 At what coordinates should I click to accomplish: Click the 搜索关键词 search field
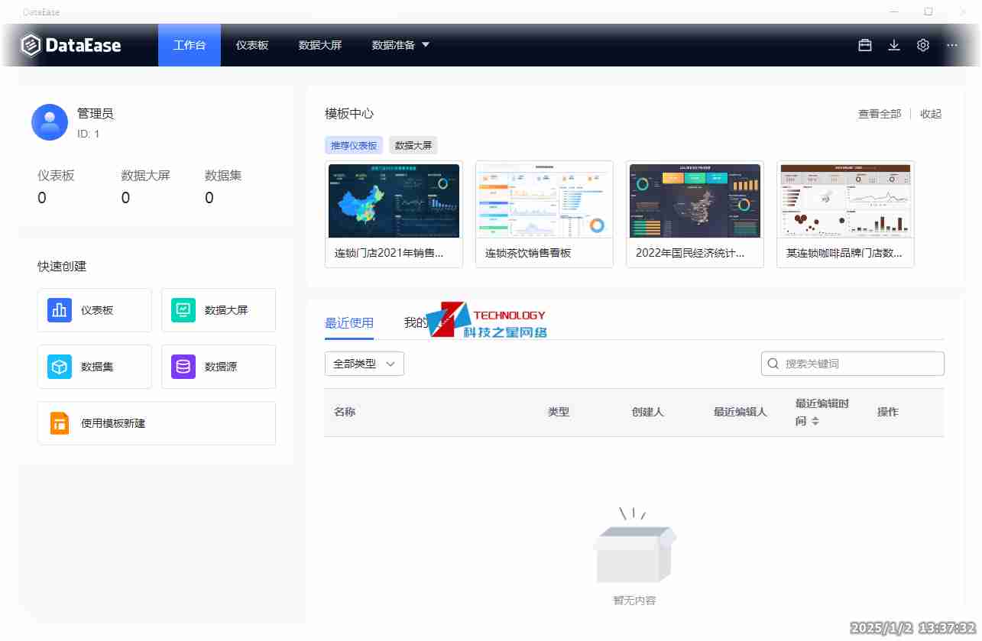pyautogui.click(x=860, y=364)
